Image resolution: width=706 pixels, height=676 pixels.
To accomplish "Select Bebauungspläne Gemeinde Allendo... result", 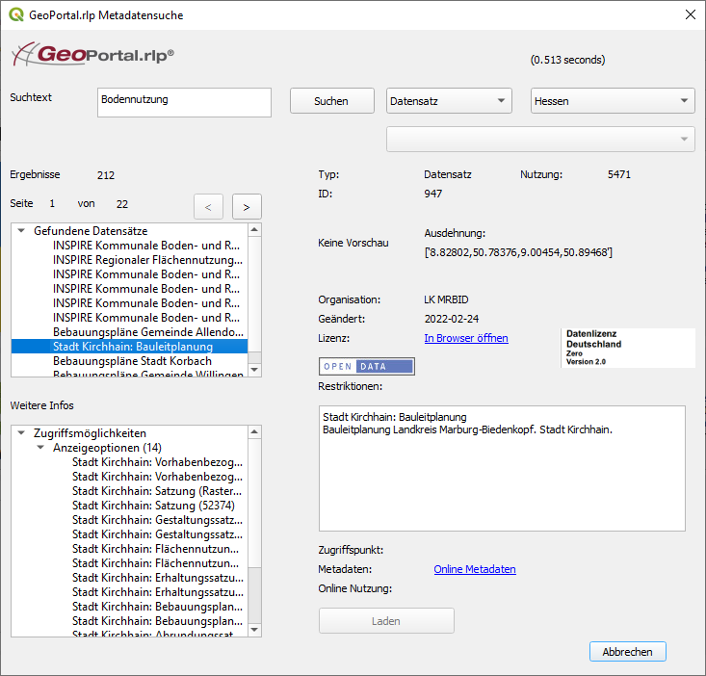I will 148,332.
